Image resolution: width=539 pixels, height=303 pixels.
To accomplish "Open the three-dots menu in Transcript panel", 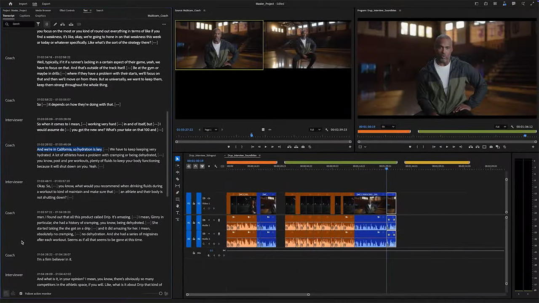I will (164, 24).
